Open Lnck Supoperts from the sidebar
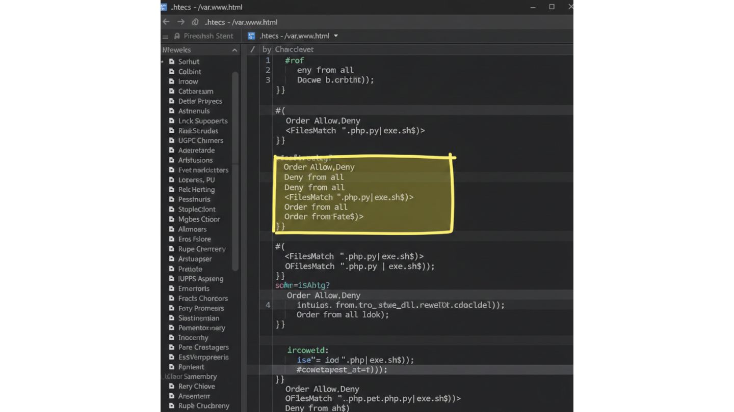 coord(202,121)
